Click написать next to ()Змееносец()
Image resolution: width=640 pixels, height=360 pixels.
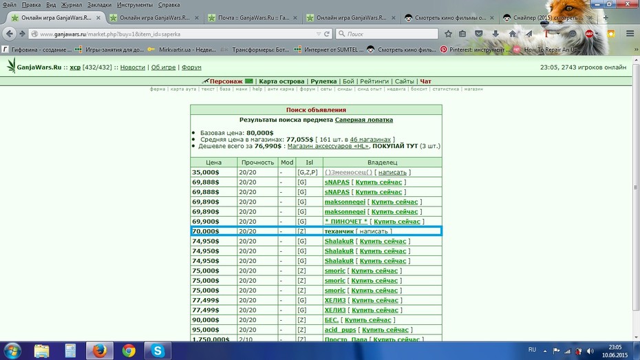click(392, 172)
